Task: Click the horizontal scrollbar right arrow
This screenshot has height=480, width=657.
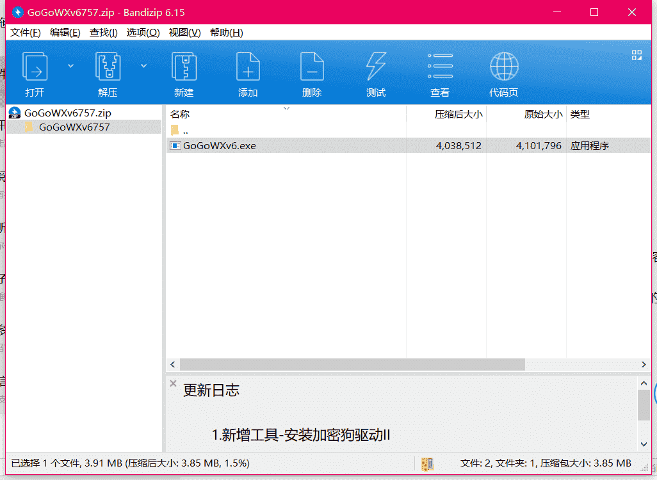Action: coord(644,364)
